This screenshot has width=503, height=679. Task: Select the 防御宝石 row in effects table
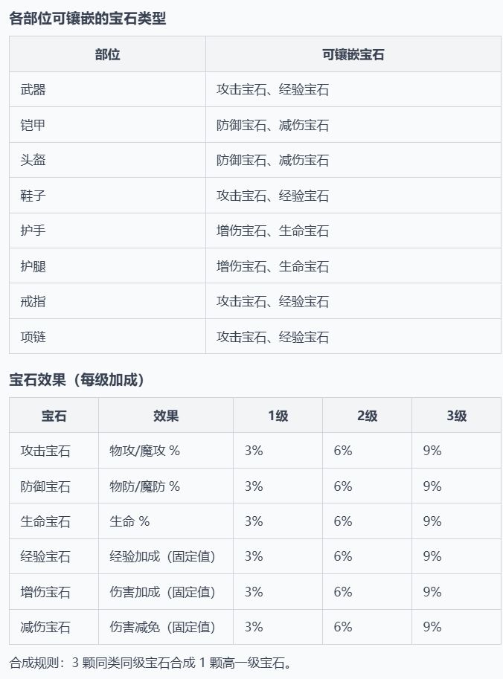pyautogui.click(x=45, y=486)
